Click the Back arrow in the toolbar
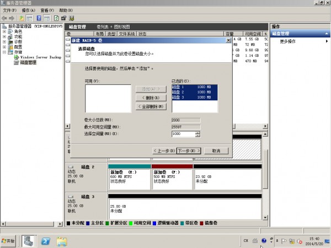Viewport: 331px width, 248px height. pos(5,18)
